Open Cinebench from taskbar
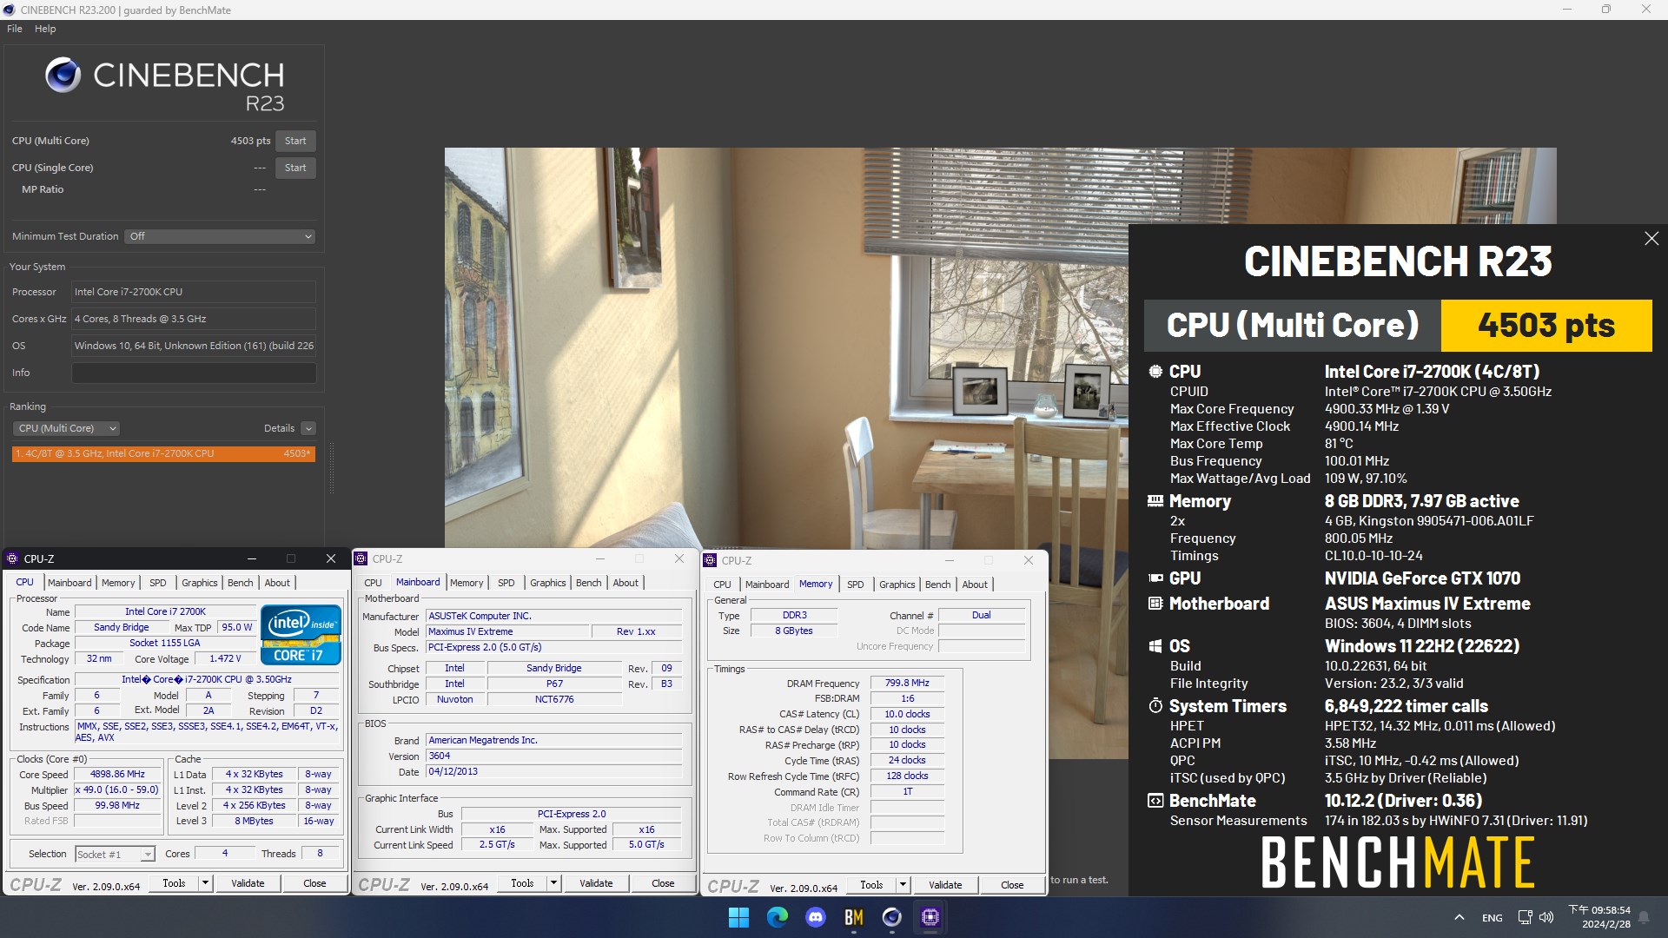Screen dimensions: 1668x938 pos(891,917)
